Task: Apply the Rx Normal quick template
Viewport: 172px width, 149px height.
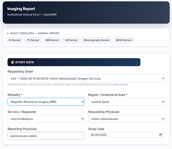Action: tap(15, 40)
